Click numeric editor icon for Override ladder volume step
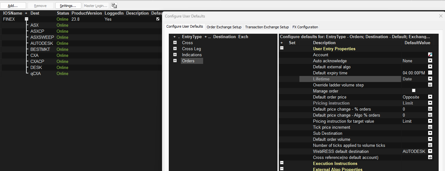The height and width of the screenshot is (171, 445). click(x=430, y=85)
